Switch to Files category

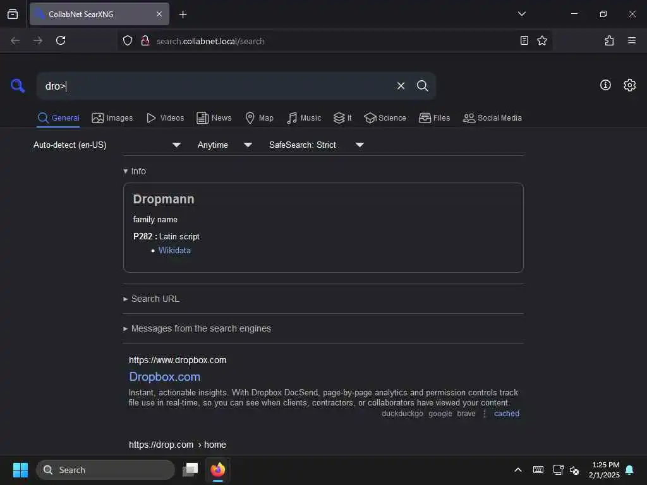[x=434, y=118]
